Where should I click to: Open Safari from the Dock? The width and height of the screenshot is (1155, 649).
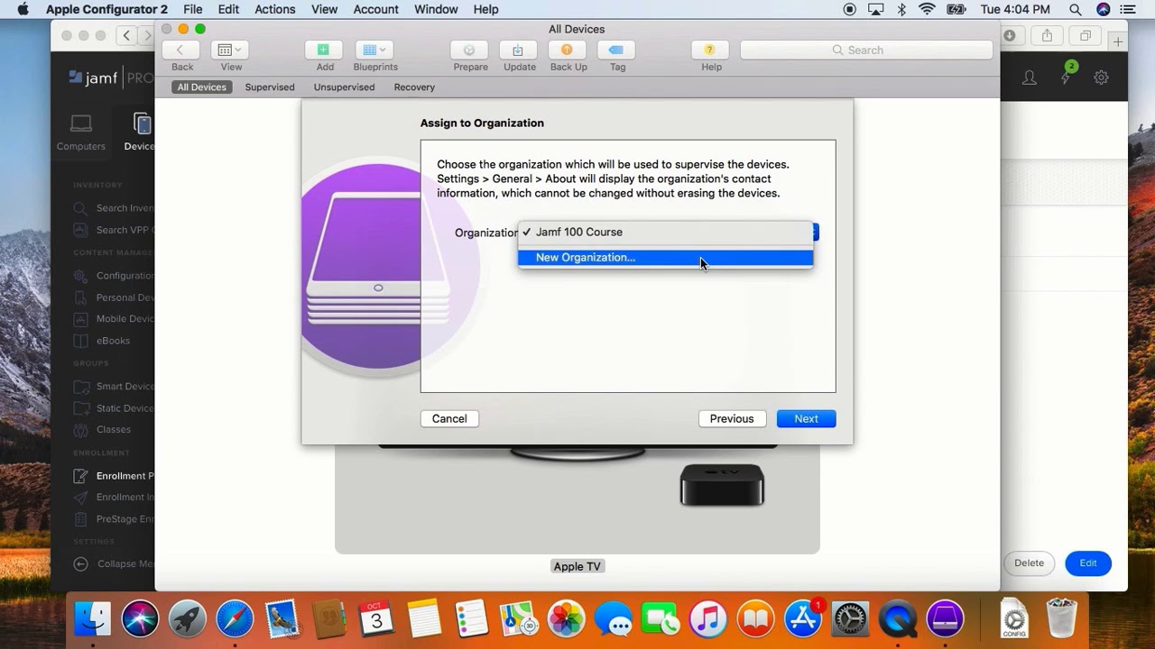[235, 619]
